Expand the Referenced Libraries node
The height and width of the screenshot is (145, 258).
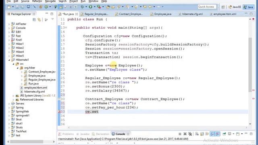[13, 99]
